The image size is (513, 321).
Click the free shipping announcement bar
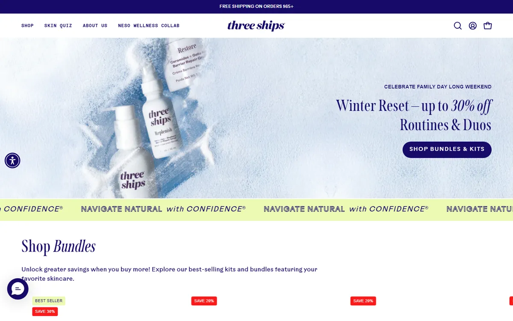point(256,6)
